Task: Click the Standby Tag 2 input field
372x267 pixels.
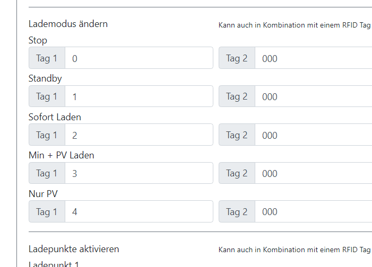Action: click(x=313, y=96)
